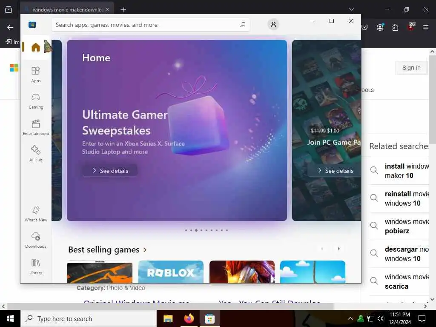Close the windows movie maker download tab
Viewport: 436px width, 327px height.
[107, 9]
